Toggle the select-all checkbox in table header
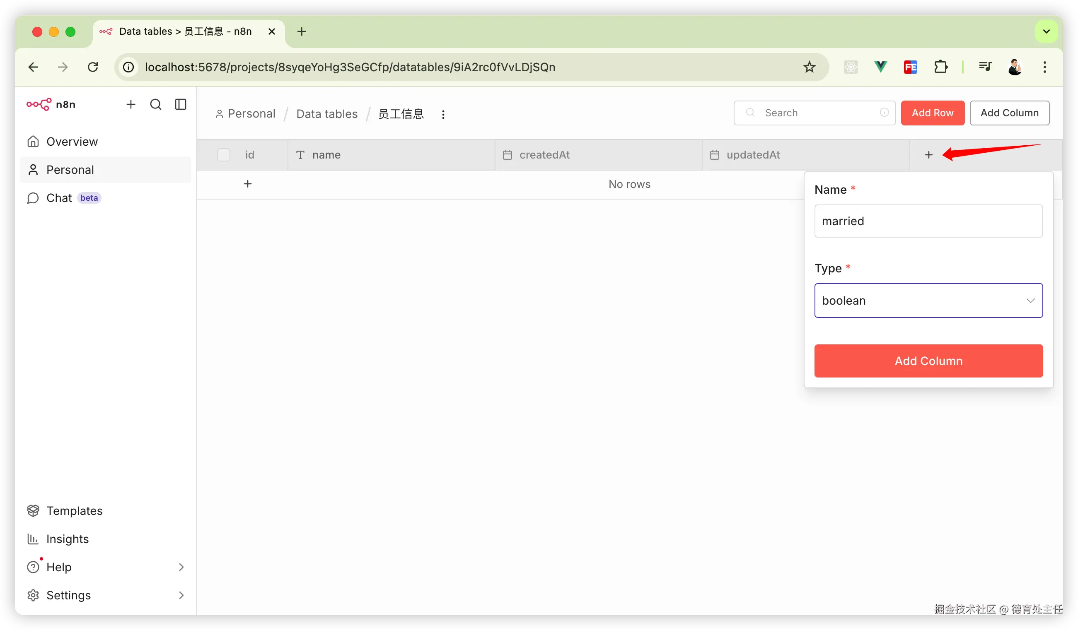Viewport: 1078px width, 630px height. tap(224, 155)
